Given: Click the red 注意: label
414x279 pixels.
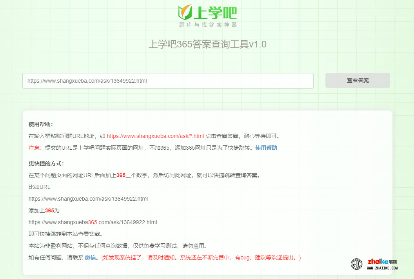Looking at the screenshot, I should coord(35,148).
